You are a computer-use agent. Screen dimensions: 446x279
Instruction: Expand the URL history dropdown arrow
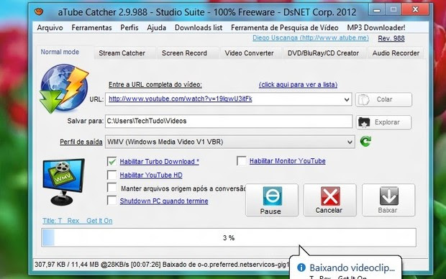click(347, 99)
